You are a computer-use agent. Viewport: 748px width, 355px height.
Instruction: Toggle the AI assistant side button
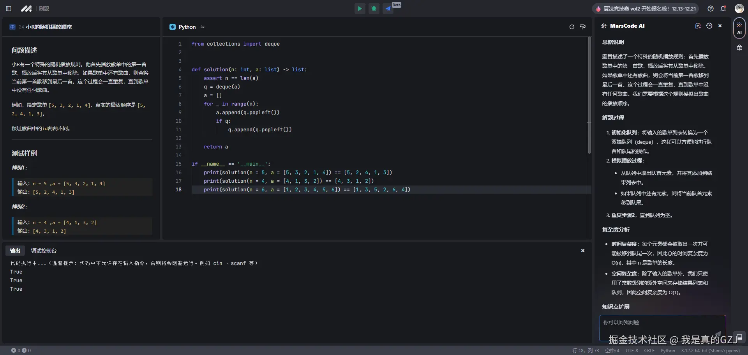[x=739, y=28]
